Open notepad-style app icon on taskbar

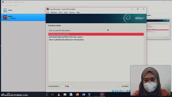(71, 95)
